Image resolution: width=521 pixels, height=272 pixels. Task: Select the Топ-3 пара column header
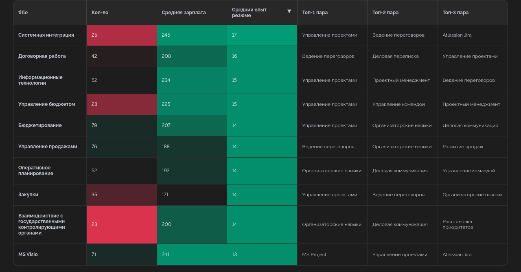coord(455,13)
